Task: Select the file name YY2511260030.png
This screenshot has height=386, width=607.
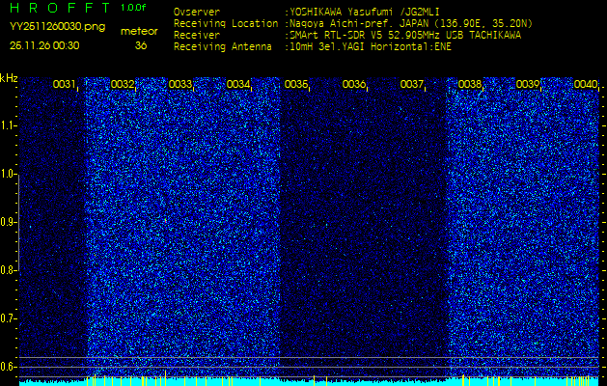Action: click(57, 27)
